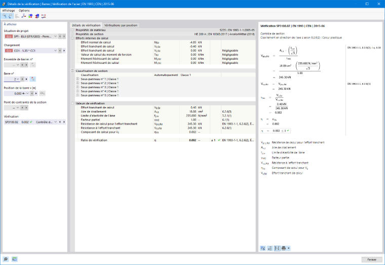Screen dimensions: 385x265
Task: Go to previous Situation de projet with left arrow
Action: (60, 36)
